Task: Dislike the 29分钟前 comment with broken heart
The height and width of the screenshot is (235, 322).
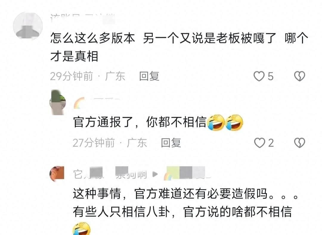Action: click(300, 76)
